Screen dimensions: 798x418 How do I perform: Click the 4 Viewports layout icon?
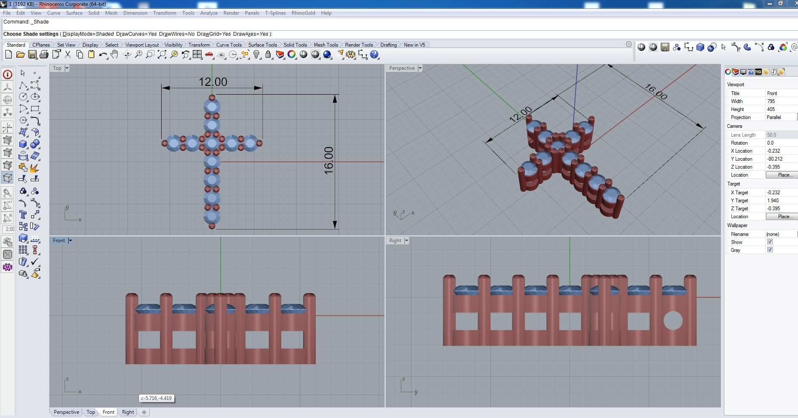point(197,55)
